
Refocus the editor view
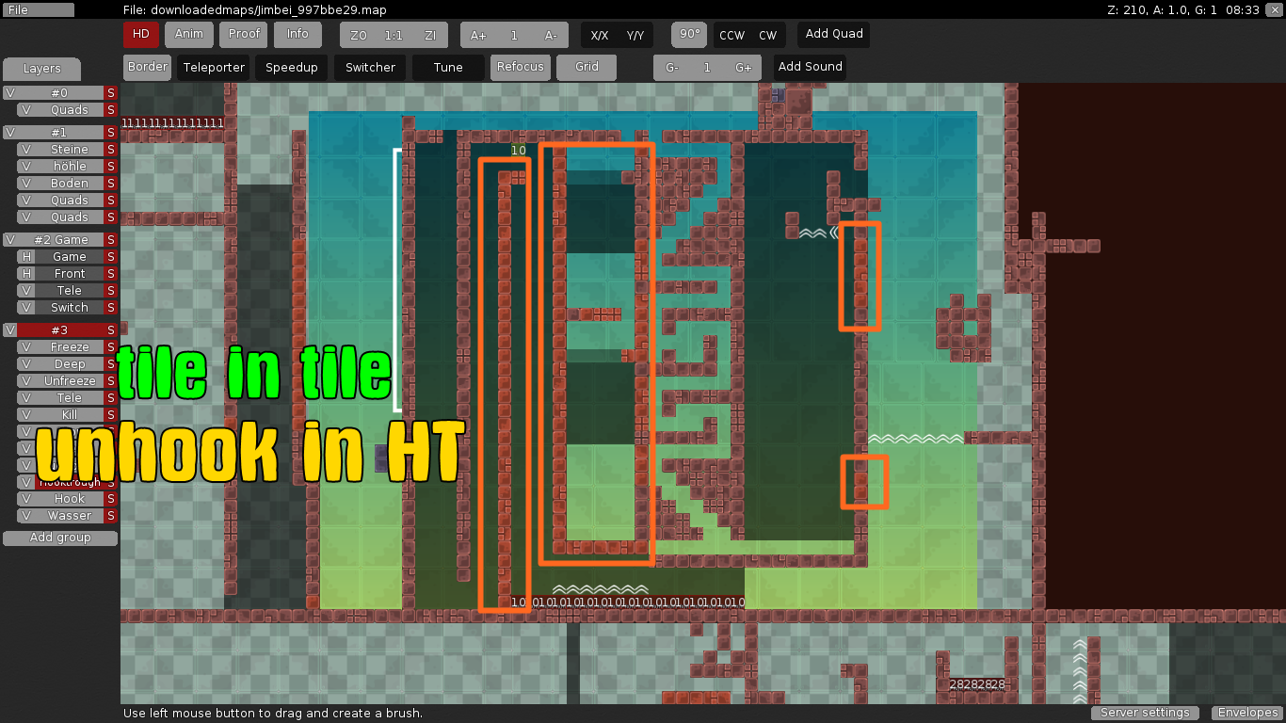point(520,67)
